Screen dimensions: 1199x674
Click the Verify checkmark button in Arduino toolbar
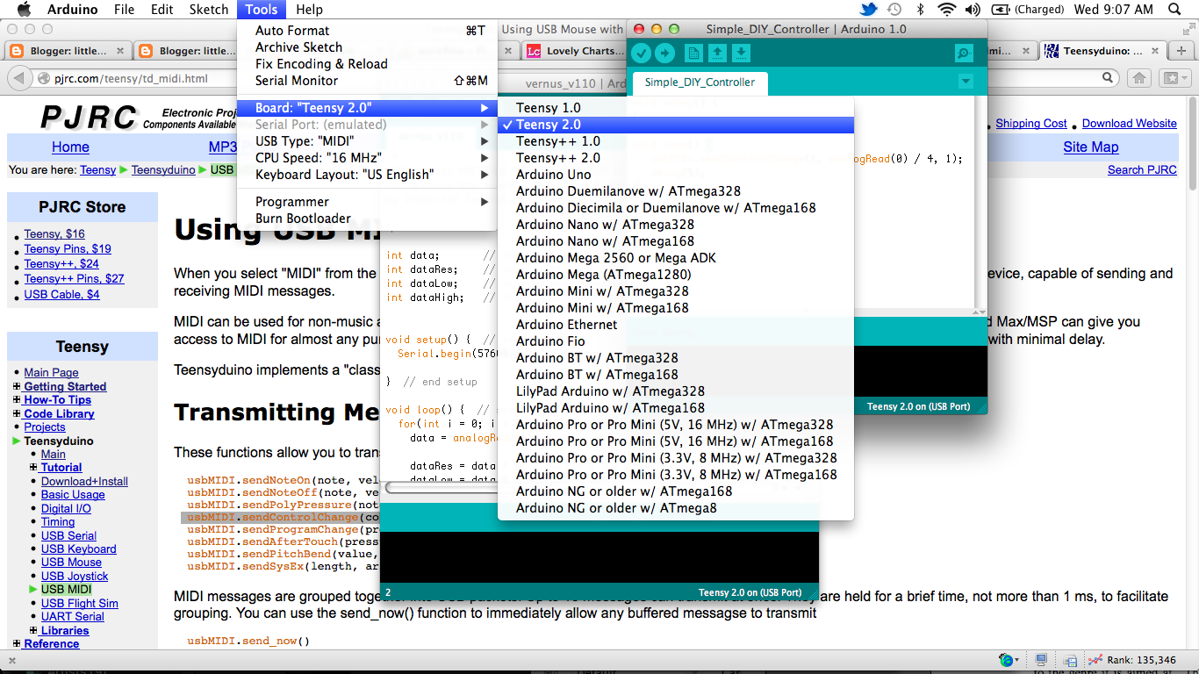[641, 54]
